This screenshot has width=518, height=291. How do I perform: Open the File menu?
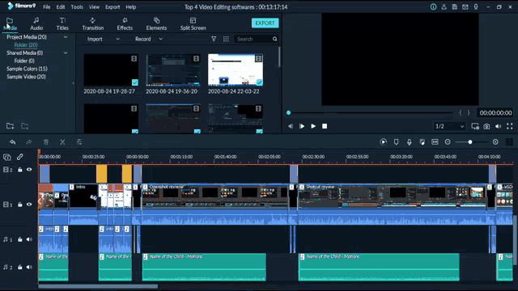pyautogui.click(x=47, y=7)
